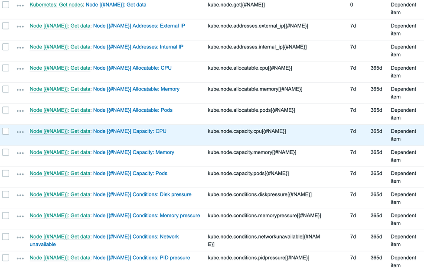Check the Allocatable: Pods row checkbox
Image resolution: width=424 pixels, height=271 pixels.
pyautogui.click(x=6, y=110)
